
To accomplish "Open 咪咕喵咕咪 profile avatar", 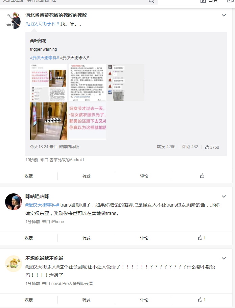I will (x=14, y=202).
